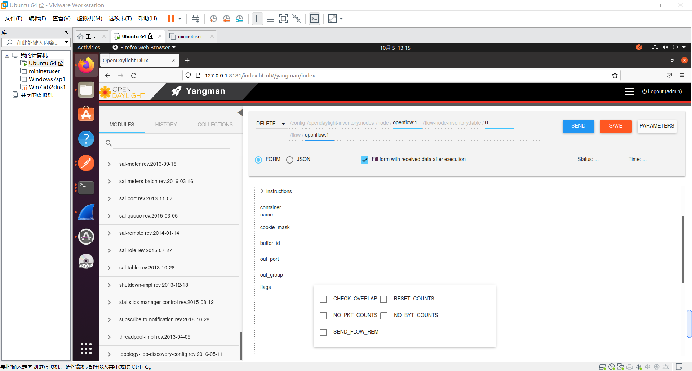The height and width of the screenshot is (371, 692).
Task: Expand the instructions section
Action: (262, 191)
